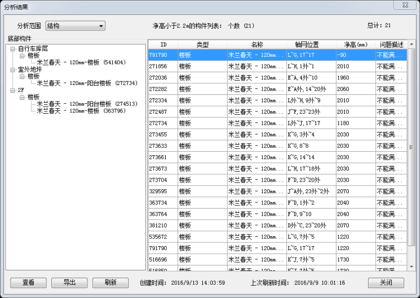Collapse 楼板 node under 室外地坪
The image size is (420, 298).
22,77
